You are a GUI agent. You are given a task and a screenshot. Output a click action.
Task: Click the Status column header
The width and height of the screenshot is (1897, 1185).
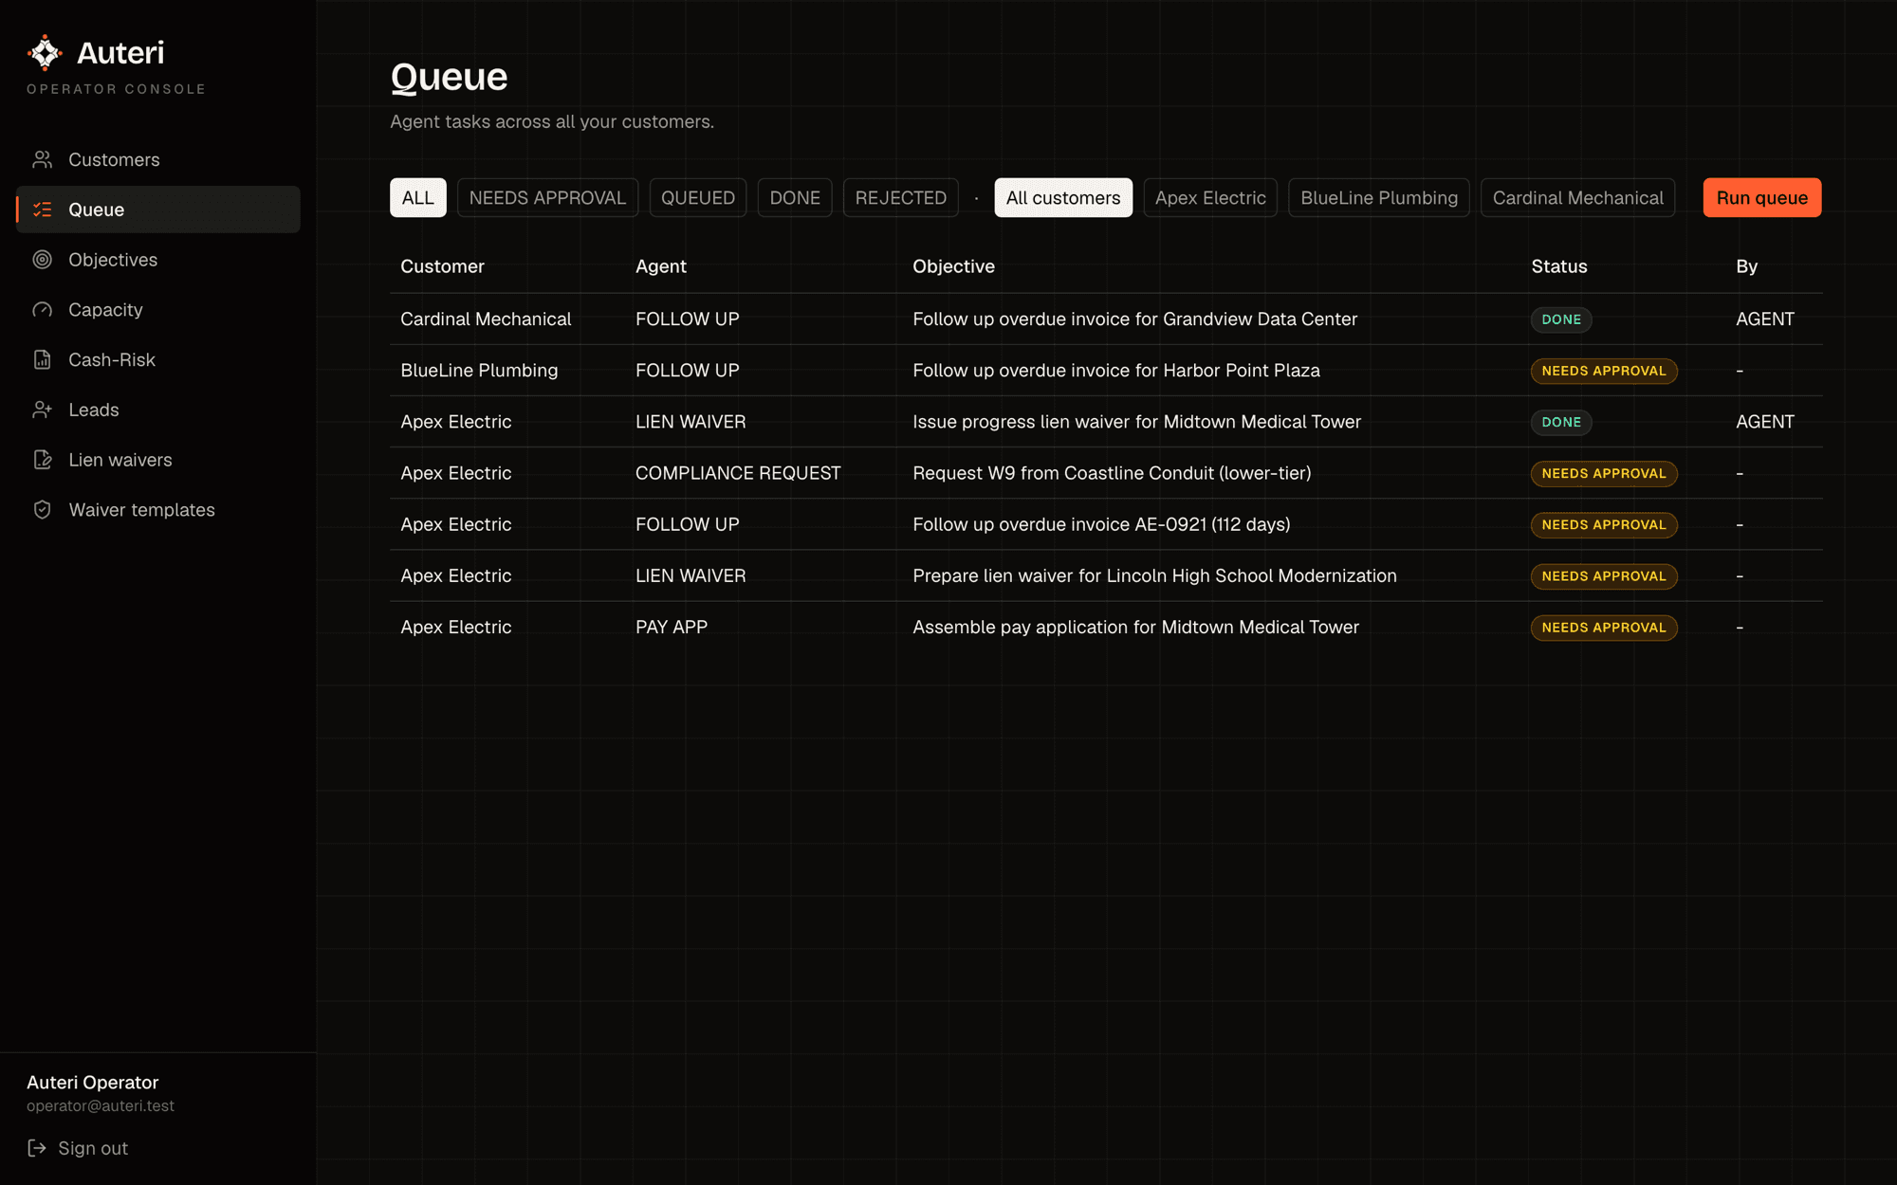[1559, 266]
